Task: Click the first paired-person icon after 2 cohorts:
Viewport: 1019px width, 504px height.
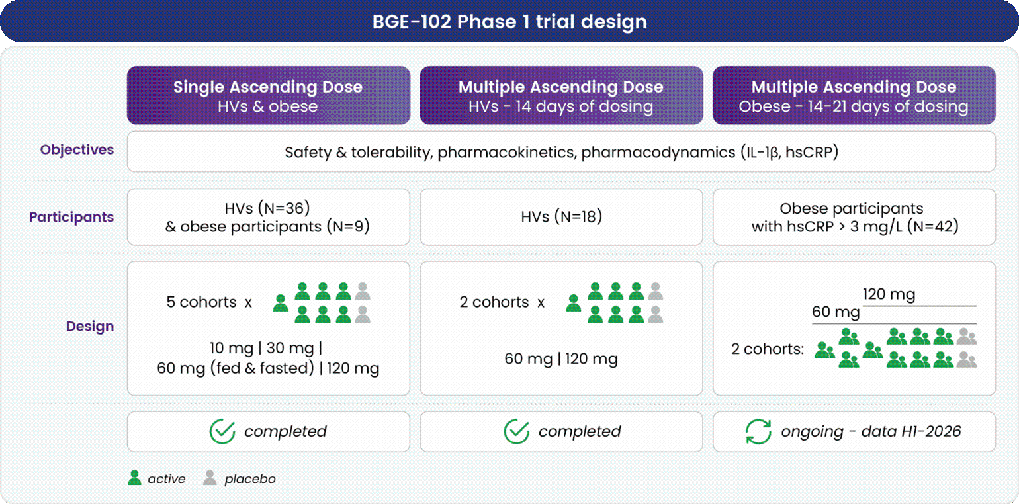Action: pos(824,350)
